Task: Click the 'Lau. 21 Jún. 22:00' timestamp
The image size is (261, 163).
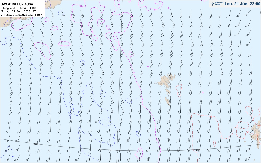Action: [x=242, y=4]
